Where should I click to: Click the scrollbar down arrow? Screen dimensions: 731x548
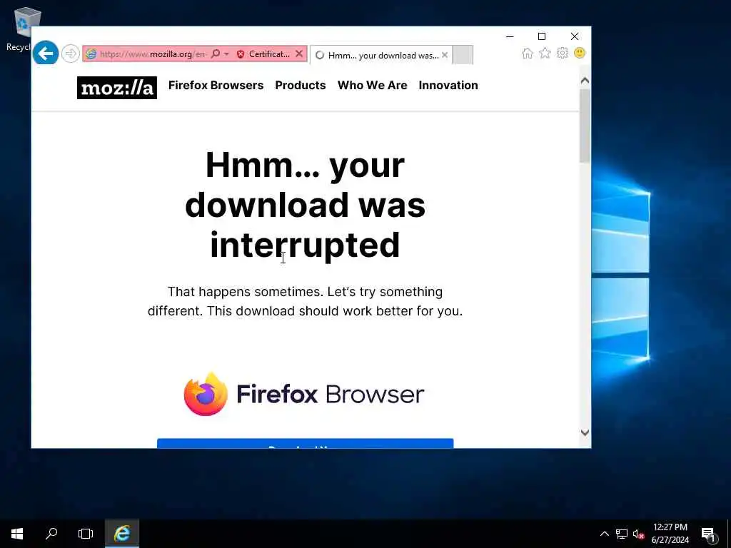coord(585,432)
